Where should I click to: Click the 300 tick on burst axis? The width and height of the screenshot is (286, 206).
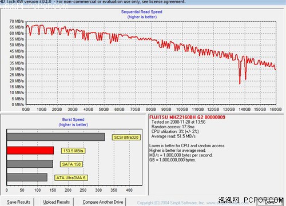click(x=98, y=190)
